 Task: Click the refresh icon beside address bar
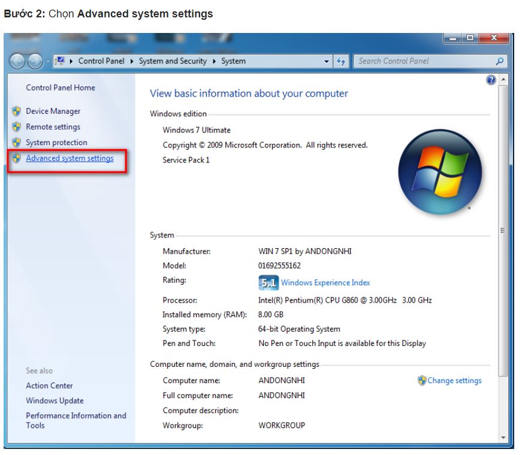click(341, 61)
